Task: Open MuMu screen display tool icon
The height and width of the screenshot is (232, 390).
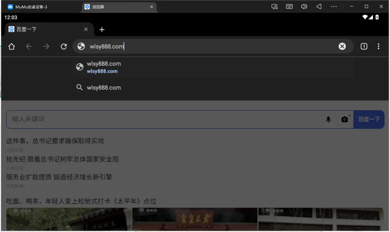Action: coord(274,6)
